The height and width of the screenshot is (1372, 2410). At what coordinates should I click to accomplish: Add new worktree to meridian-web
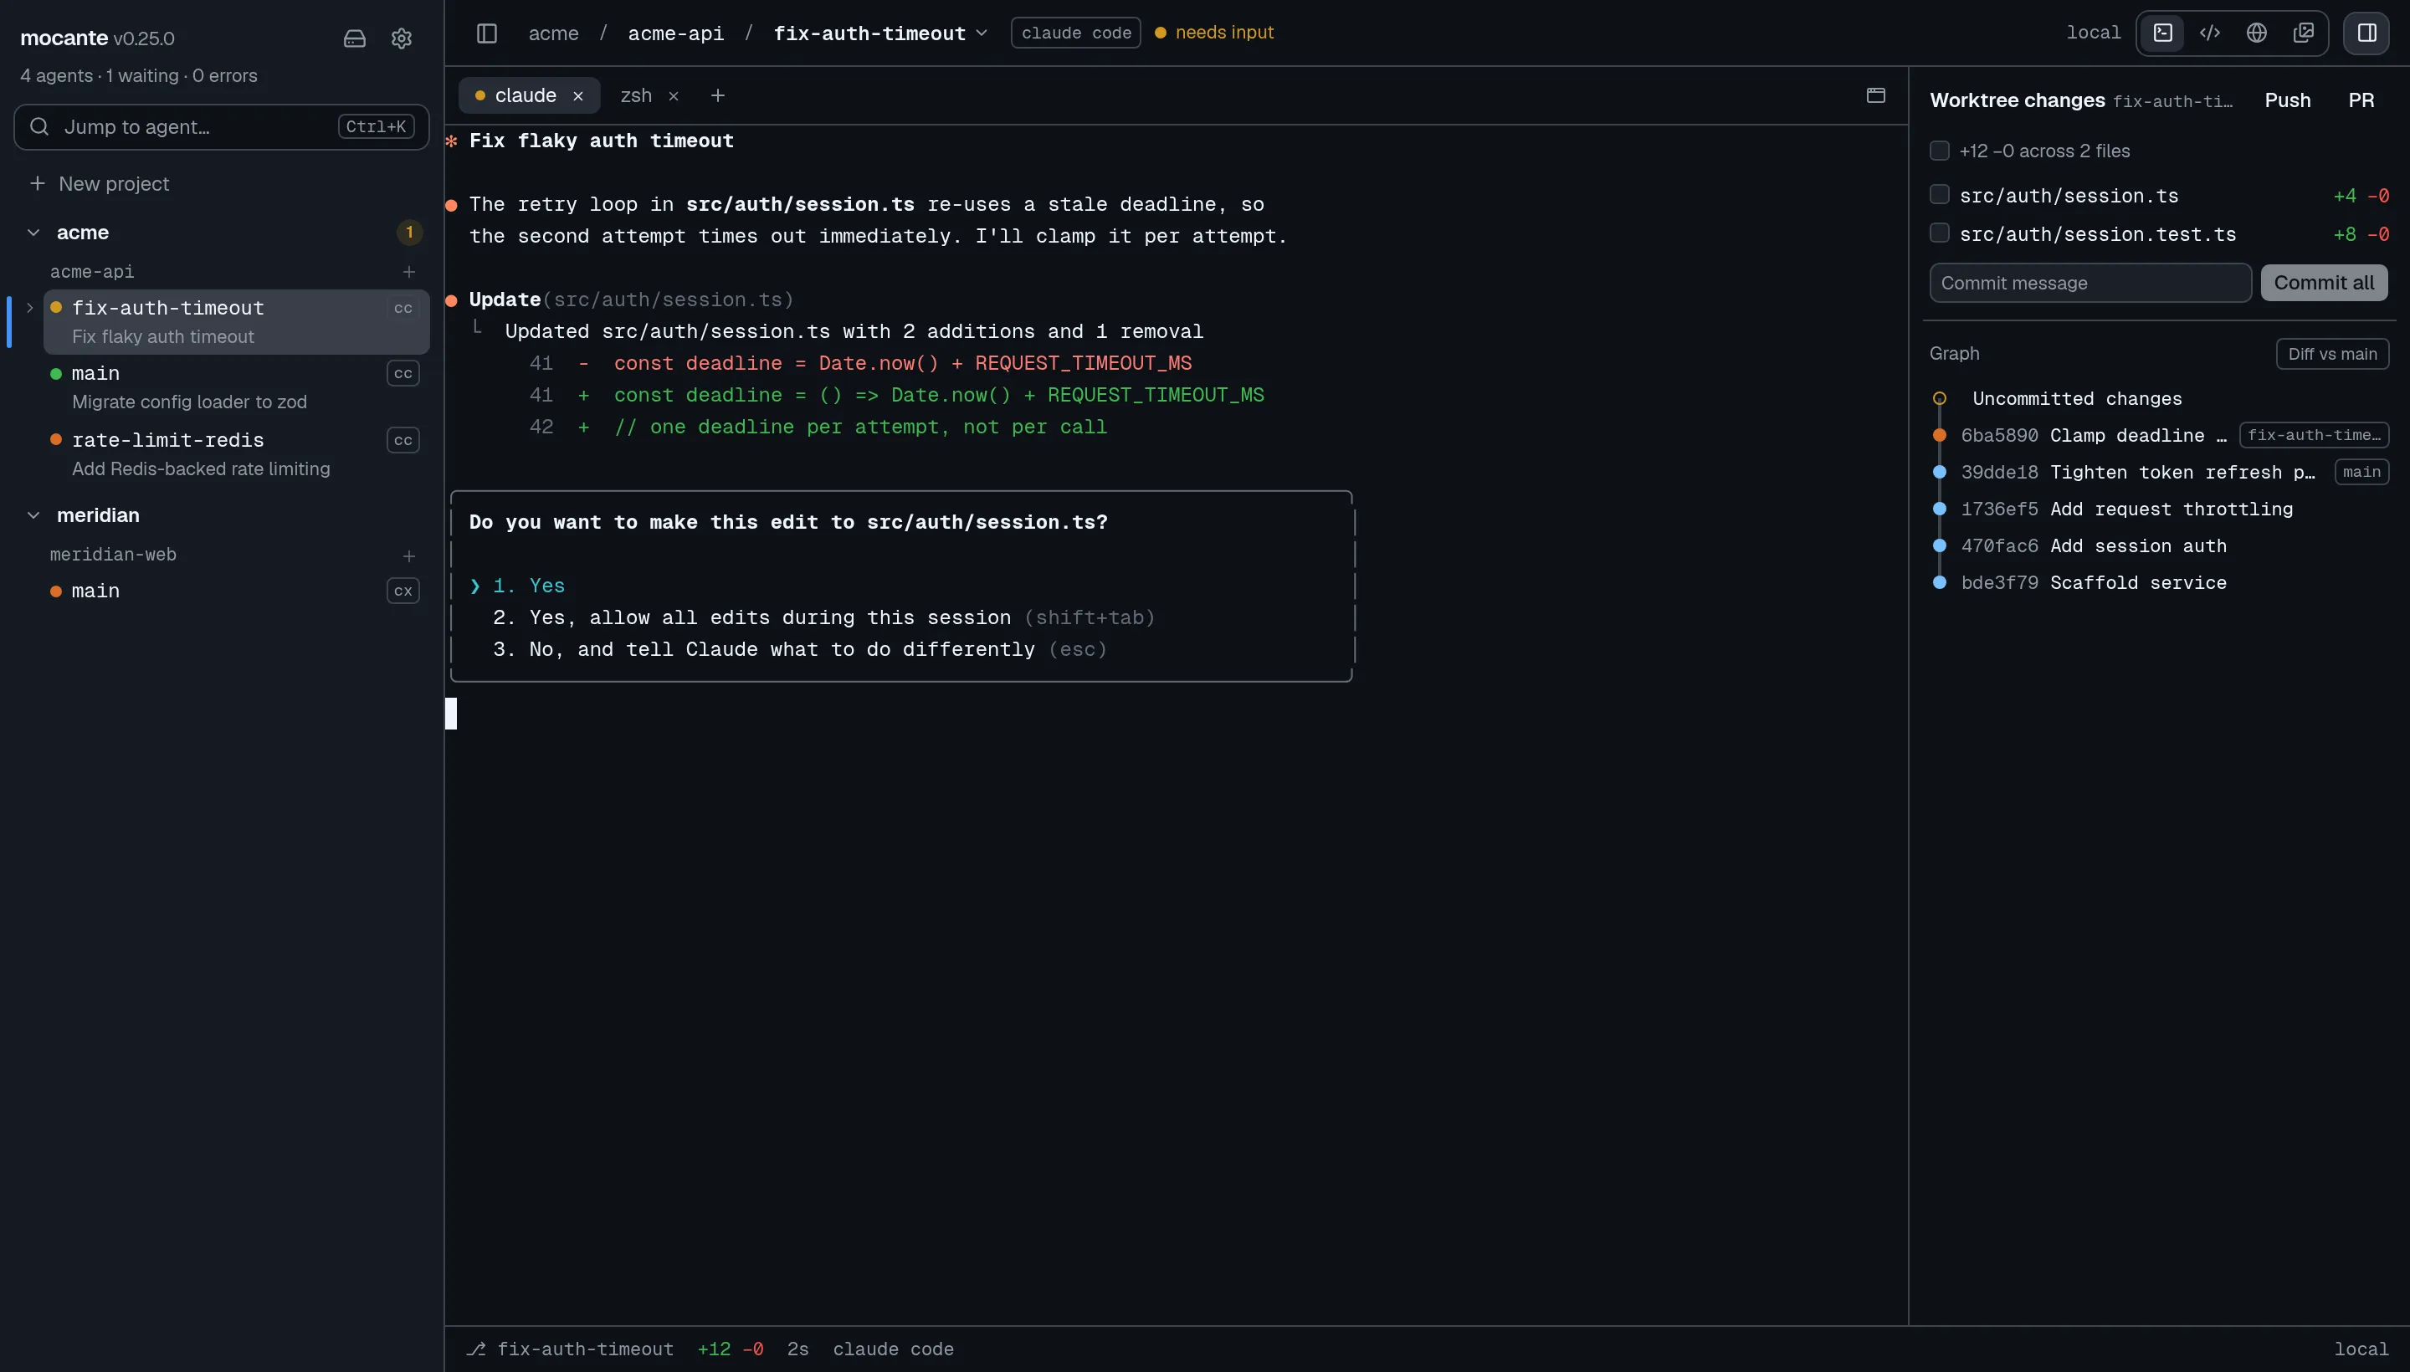click(409, 556)
